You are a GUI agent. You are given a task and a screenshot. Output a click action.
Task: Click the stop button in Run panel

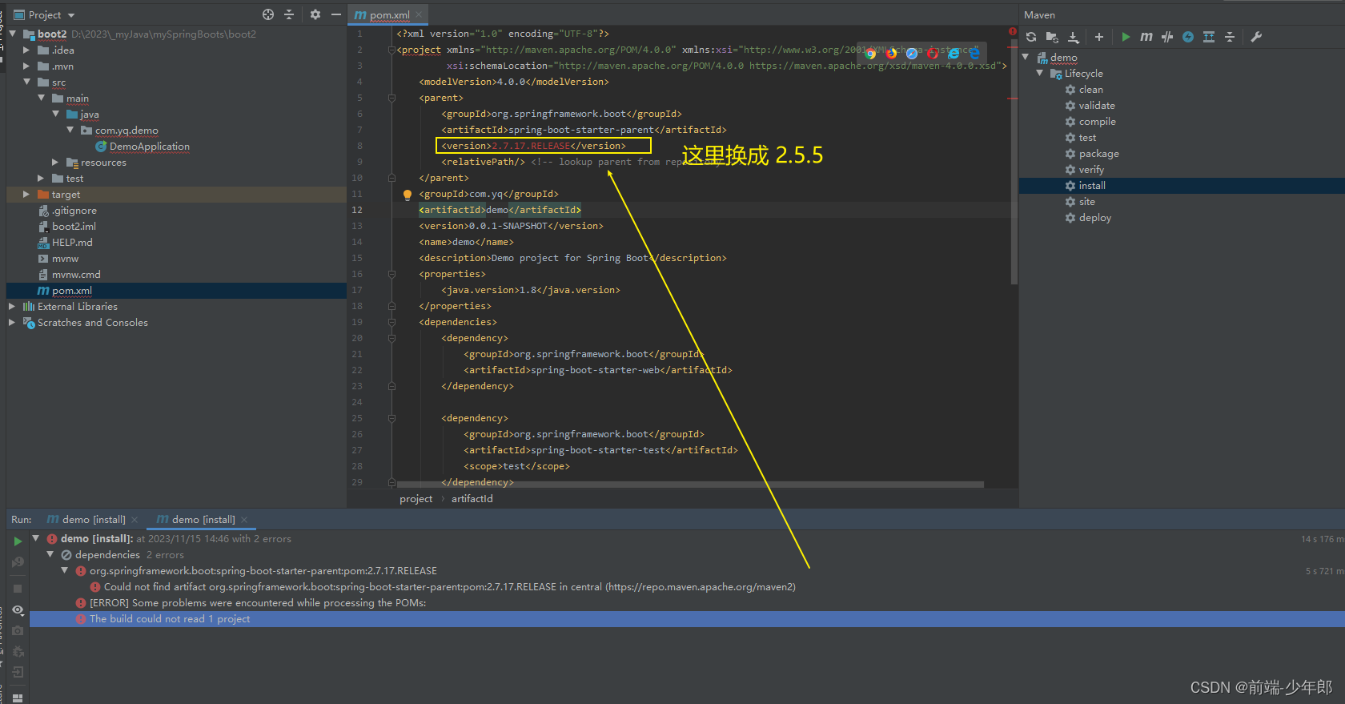coord(18,589)
